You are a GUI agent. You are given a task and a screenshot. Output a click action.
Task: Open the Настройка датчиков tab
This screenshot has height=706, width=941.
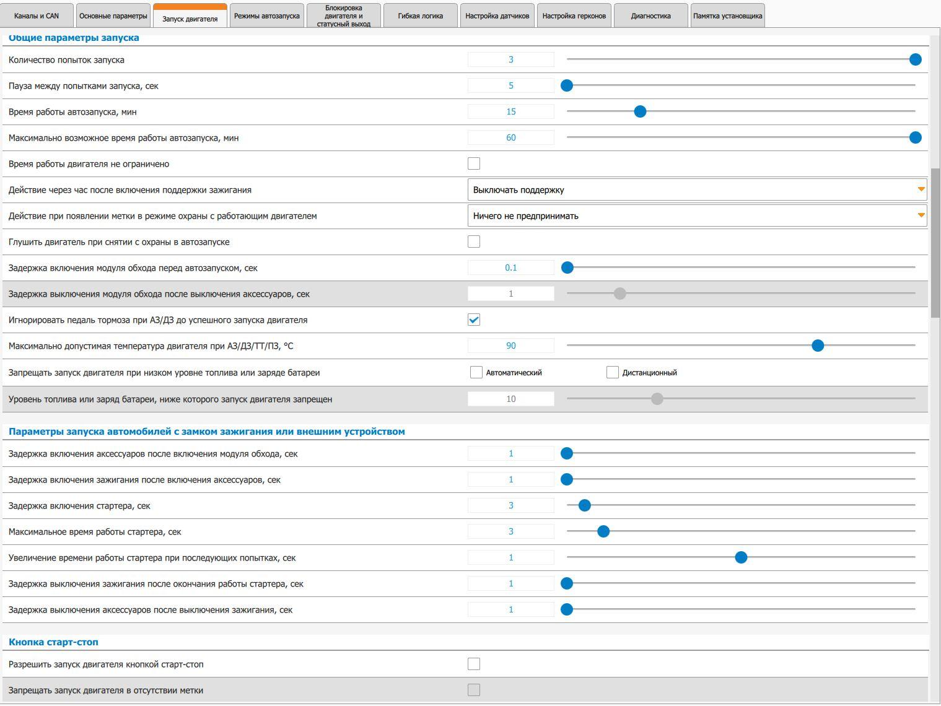[497, 15]
